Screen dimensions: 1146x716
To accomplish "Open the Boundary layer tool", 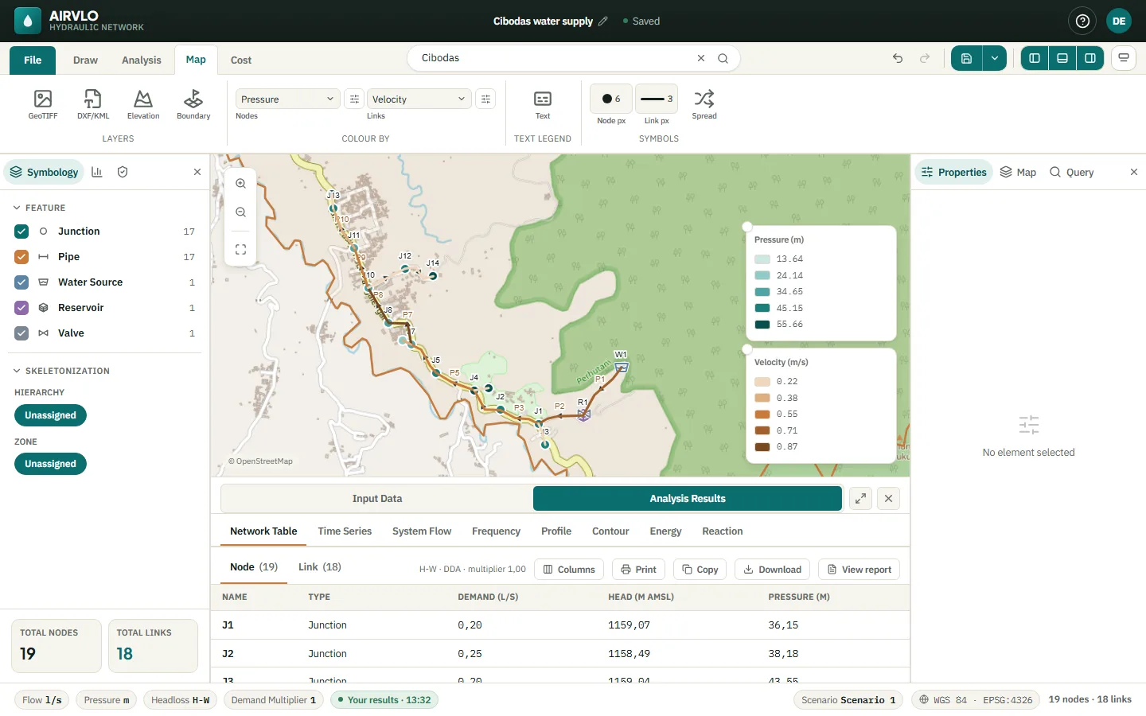I will click(193, 104).
